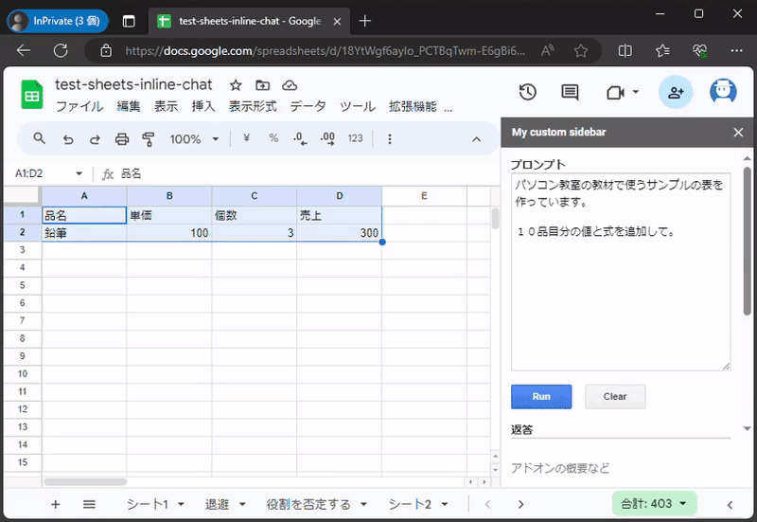This screenshot has height=522, width=757.
Task: Select cell D2 containing 300
Action: (340, 233)
